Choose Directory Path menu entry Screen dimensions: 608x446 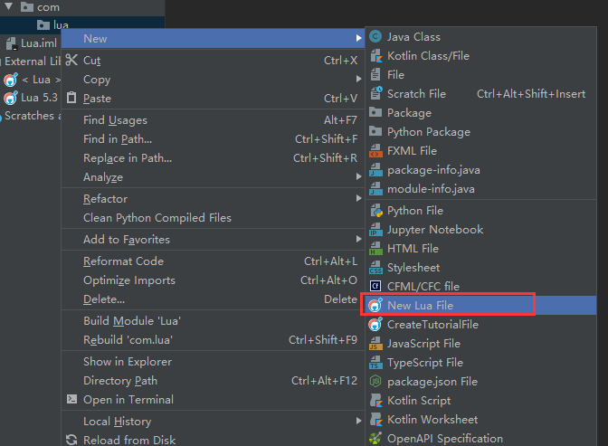[x=214, y=381]
